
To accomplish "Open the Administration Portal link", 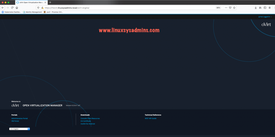I will click(19, 118).
